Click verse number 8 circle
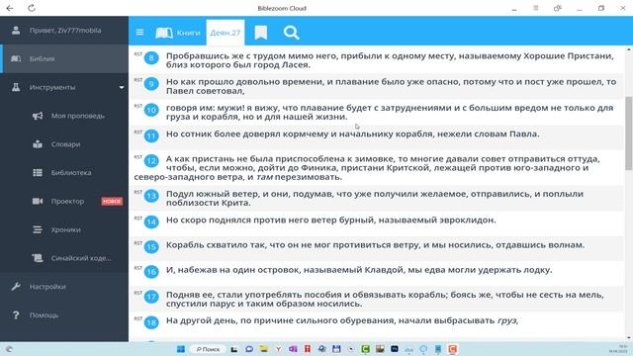Screen dimensions: 633x356 coord(151,58)
